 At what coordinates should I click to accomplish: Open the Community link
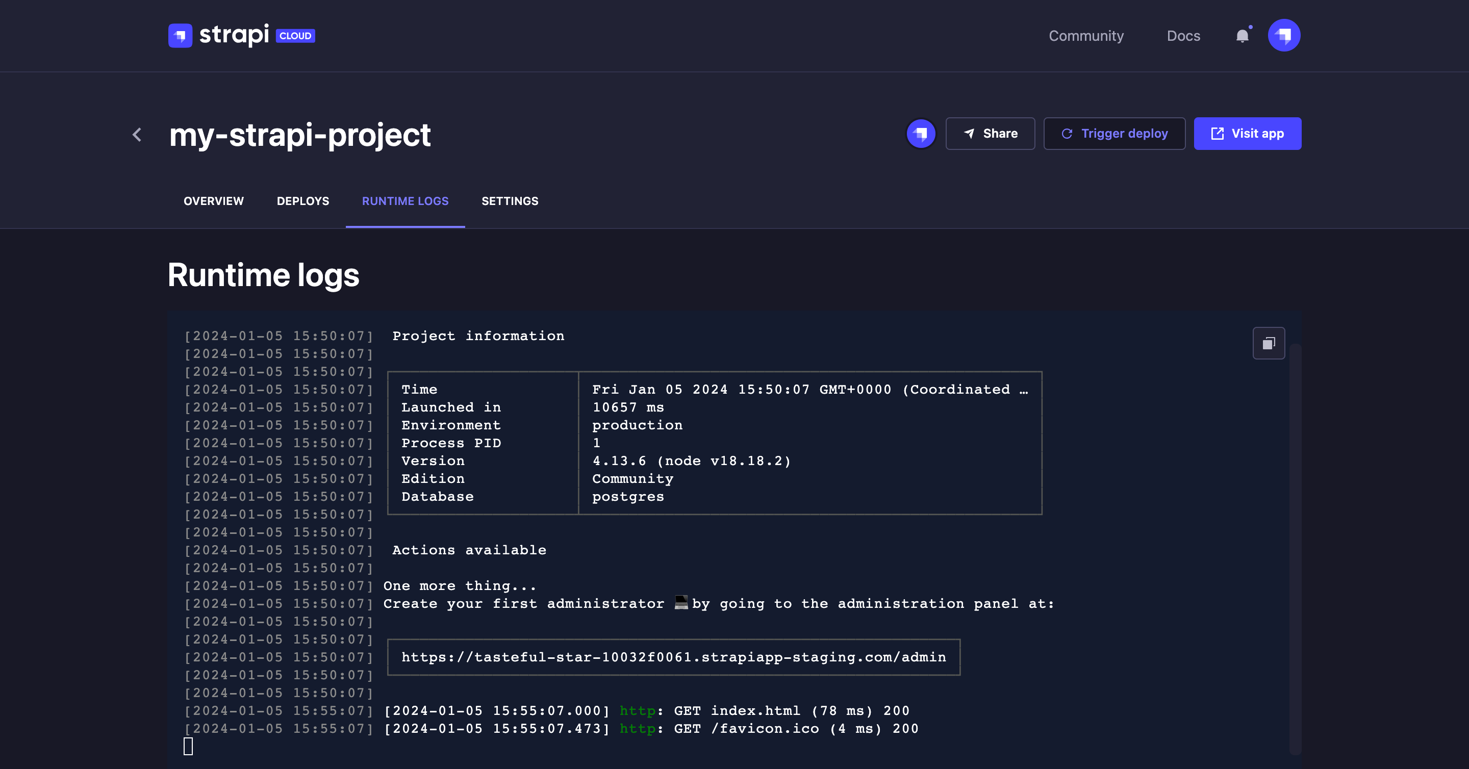point(1086,35)
